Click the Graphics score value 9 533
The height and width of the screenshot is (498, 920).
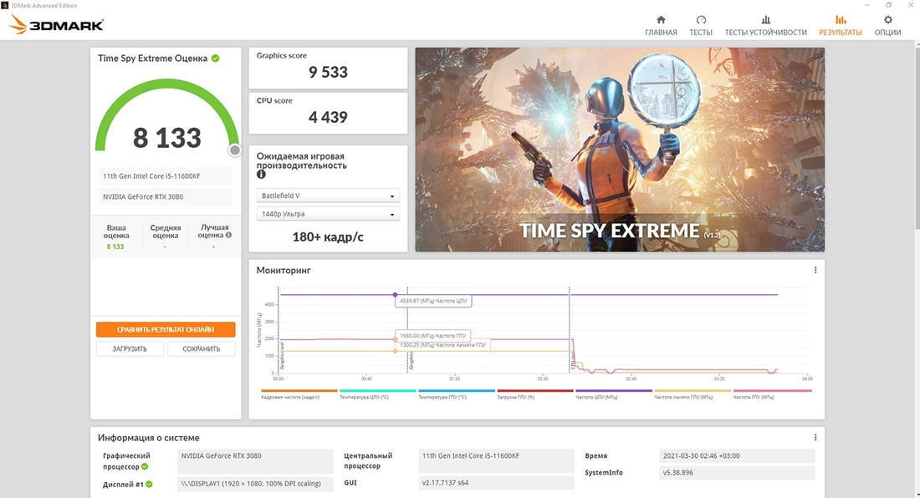[x=328, y=72]
